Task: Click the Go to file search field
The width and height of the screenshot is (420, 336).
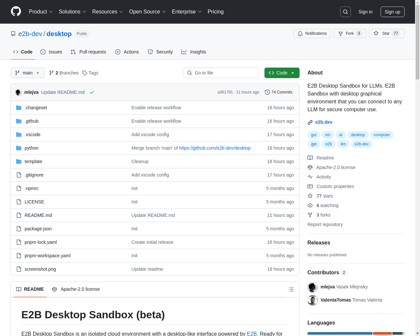Action: pyautogui.click(x=221, y=73)
